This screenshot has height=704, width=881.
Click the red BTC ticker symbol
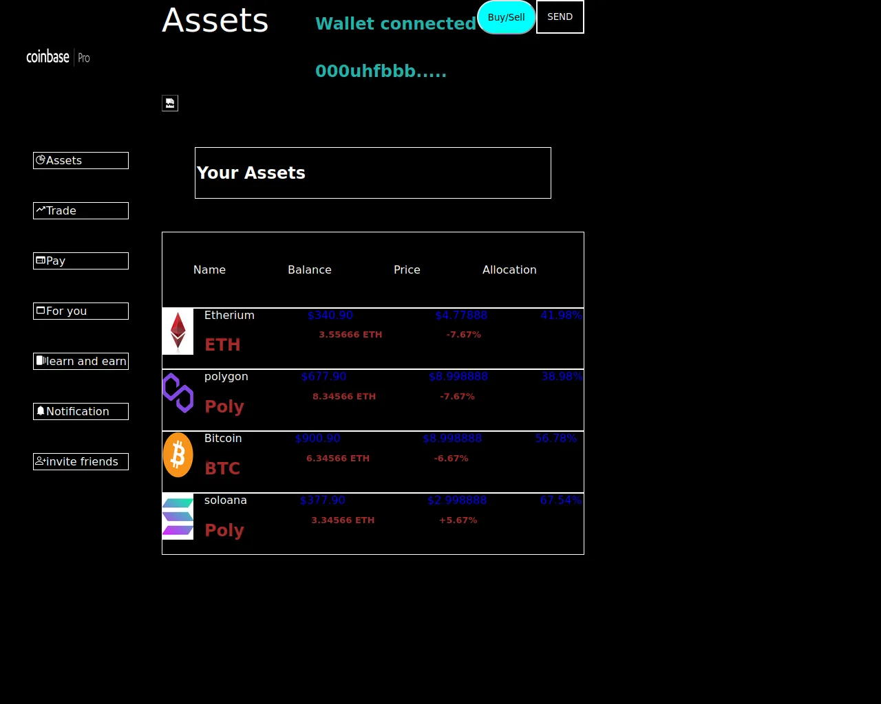[222, 468]
